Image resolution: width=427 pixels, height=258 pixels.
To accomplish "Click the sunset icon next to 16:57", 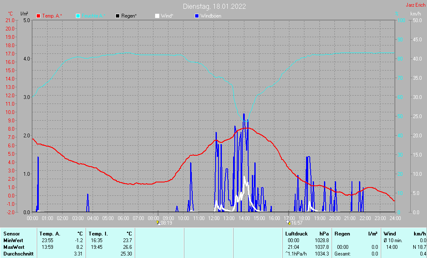I will coord(289,223).
